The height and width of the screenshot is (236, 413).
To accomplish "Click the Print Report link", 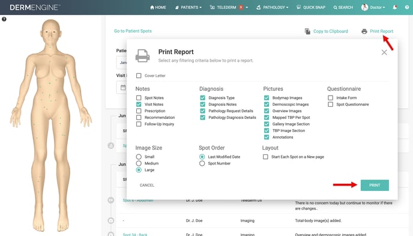I will (381, 31).
